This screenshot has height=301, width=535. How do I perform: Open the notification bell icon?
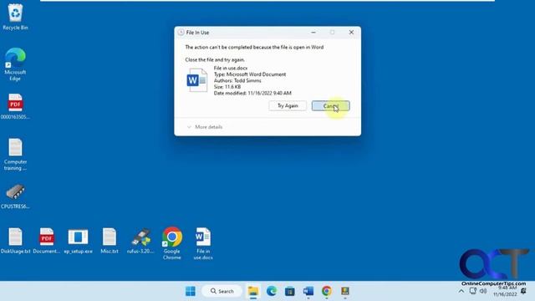[x=523, y=291]
